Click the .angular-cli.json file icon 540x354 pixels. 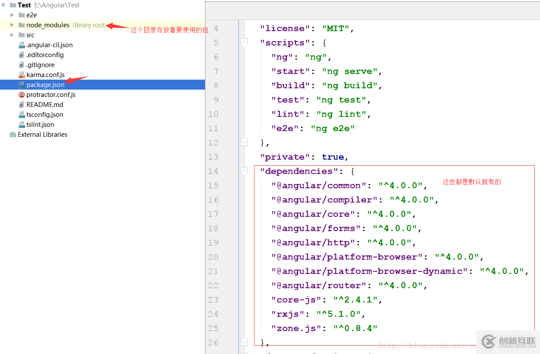tap(22, 45)
